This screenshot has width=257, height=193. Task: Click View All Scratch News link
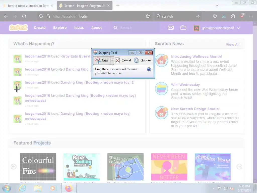(233, 44)
